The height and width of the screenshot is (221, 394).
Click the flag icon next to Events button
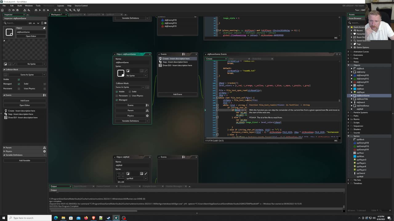pos(147,105)
